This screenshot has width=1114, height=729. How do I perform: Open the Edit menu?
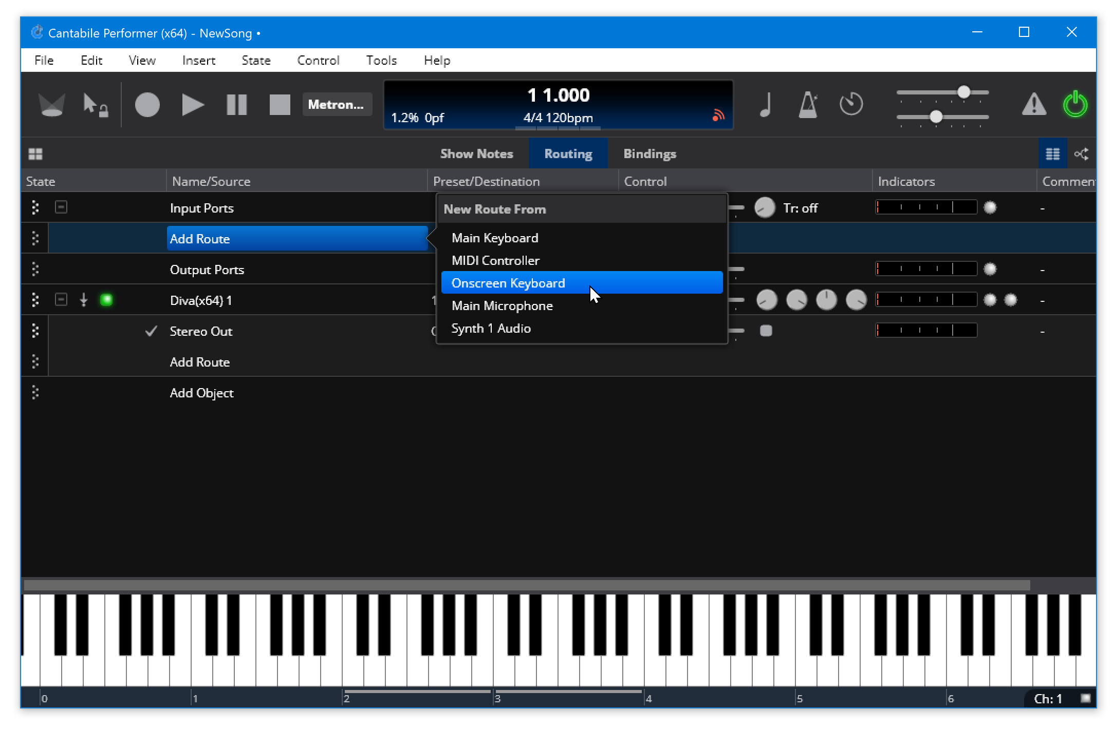pyautogui.click(x=91, y=60)
